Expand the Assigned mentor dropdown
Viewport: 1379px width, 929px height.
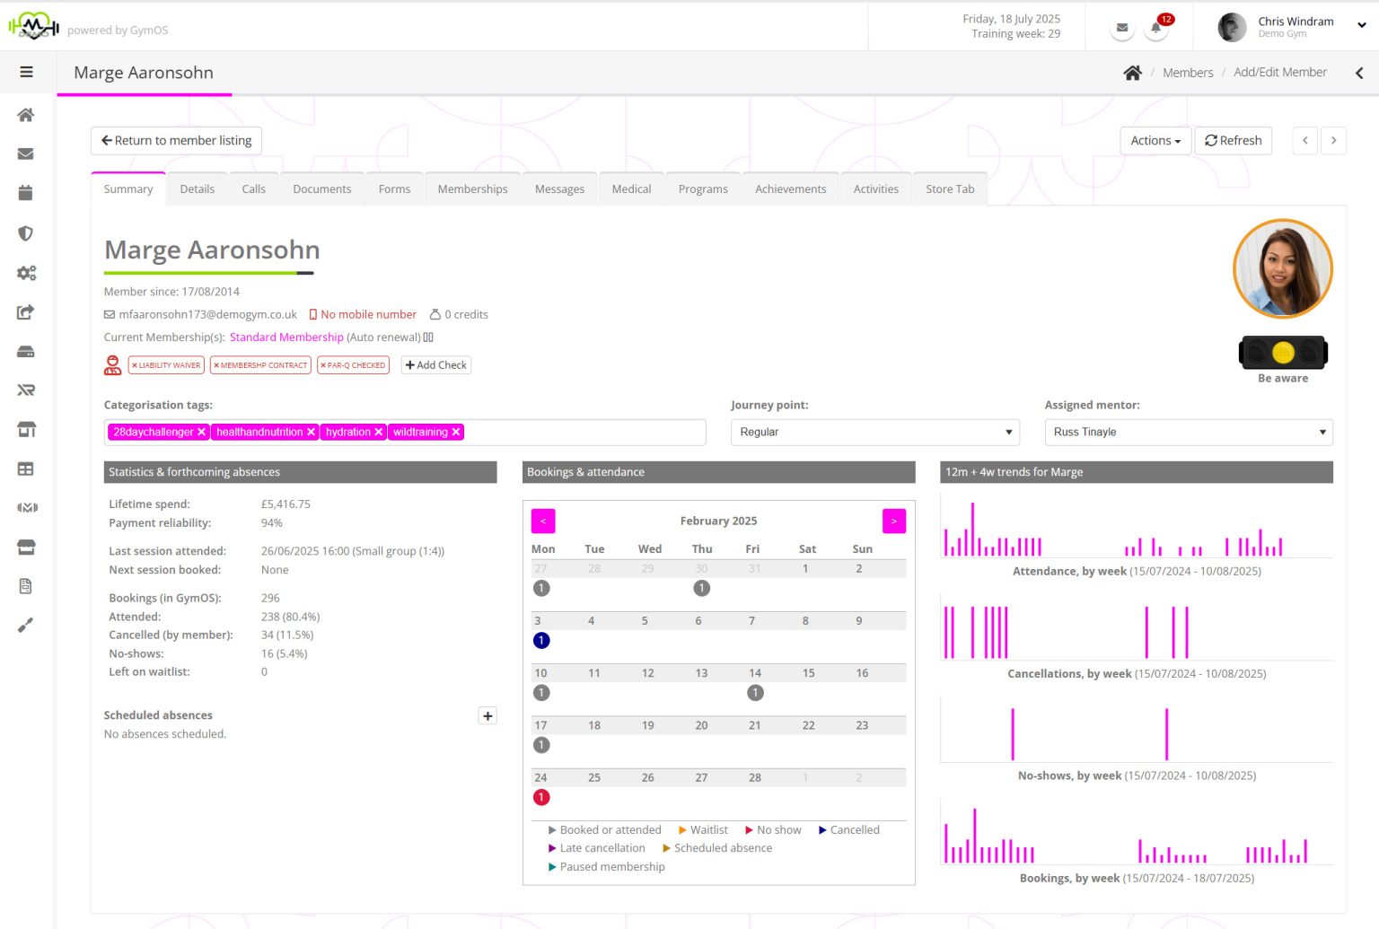[1188, 433]
